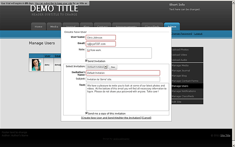Toggle 'Send me a copy of this invitation'
Viewport: 235px width, 147px height.
tap(87, 114)
